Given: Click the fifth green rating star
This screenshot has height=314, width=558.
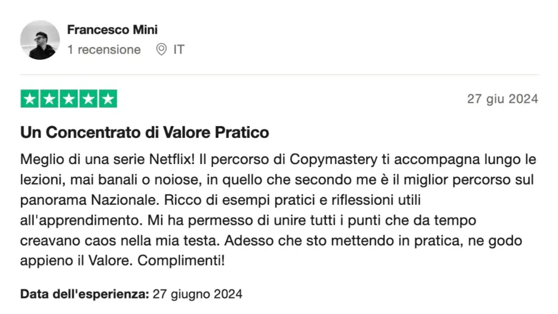Looking at the screenshot, I should [x=108, y=99].
